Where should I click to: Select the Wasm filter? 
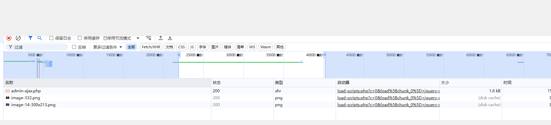[x=266, y=47]
